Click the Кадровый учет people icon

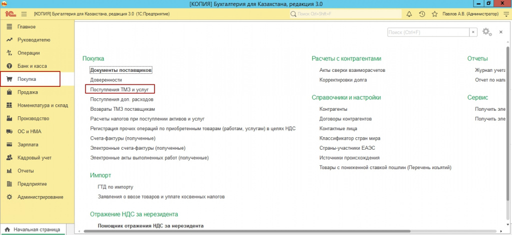9,158
